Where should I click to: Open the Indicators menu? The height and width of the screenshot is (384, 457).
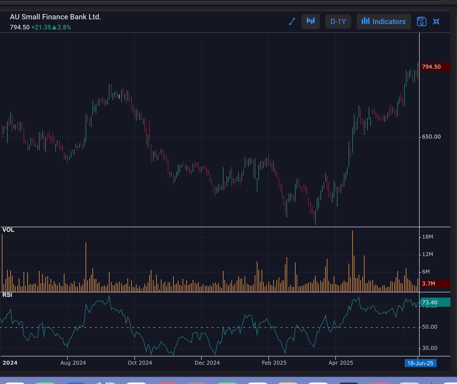(384, 21)
